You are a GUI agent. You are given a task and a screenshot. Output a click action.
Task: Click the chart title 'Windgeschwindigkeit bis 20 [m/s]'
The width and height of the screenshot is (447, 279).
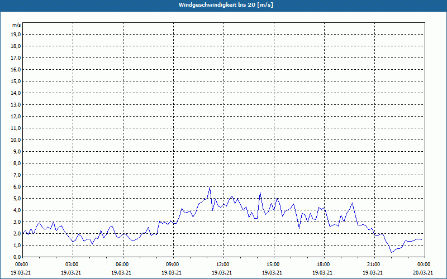click(x=226, y=4)
